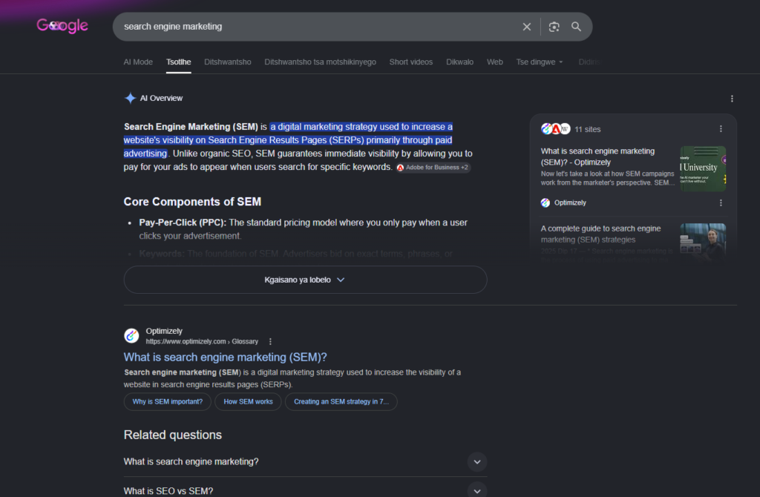Click the Core Components of SEM heading
This screenshot has width=760, height=497.
[x=192, y=202]
